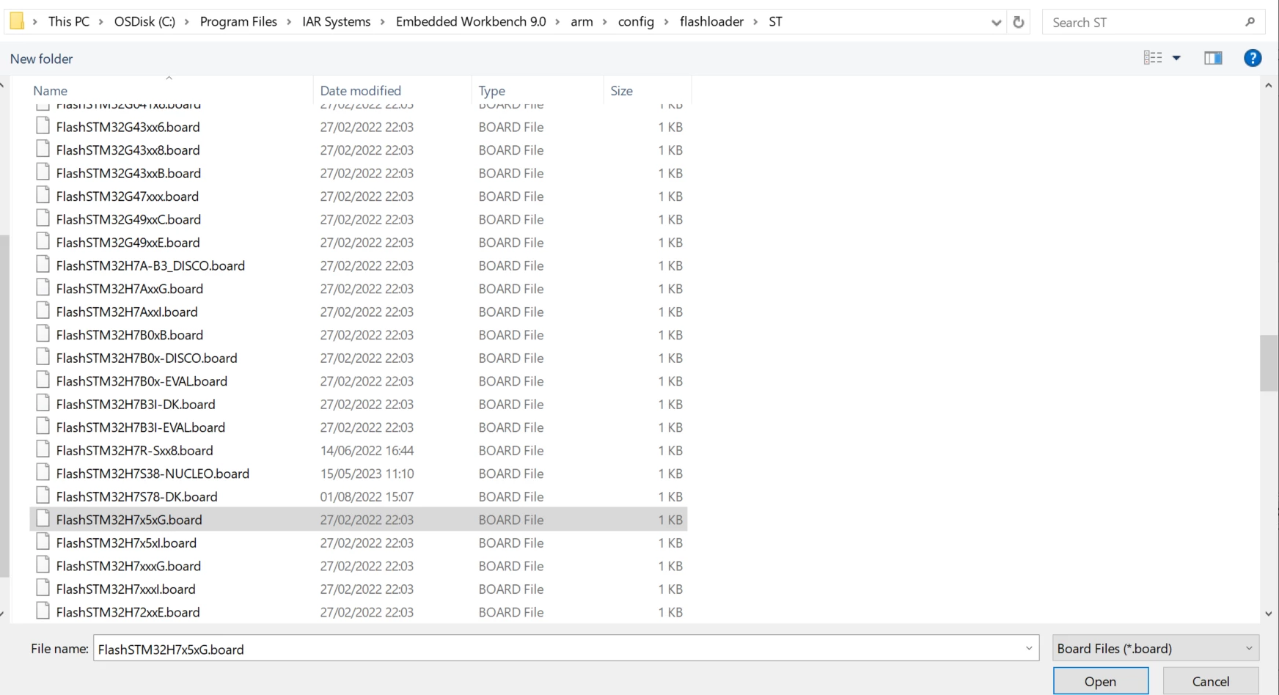Expand chevron after Program Files breadcrumb
This screenshot has width=1279, height=695.
coord(290,22)
